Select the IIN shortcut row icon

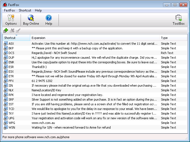[x=6, y=86]
